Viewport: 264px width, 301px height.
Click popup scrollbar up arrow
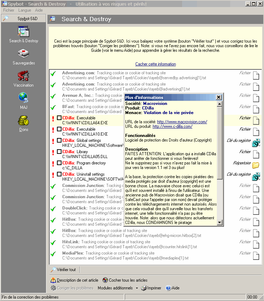coord(219,104)
